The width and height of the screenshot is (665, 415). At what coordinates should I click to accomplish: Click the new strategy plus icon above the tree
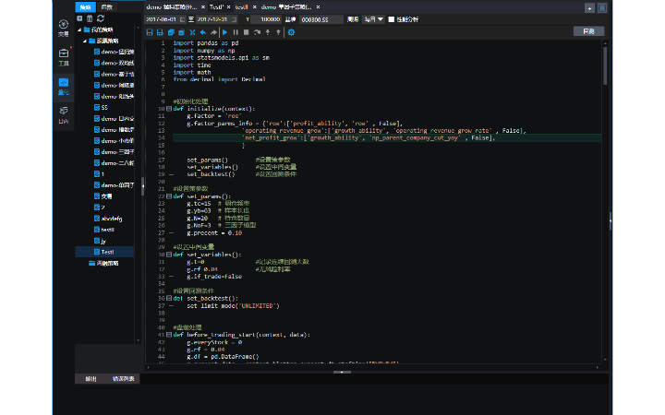coord(79,18)
